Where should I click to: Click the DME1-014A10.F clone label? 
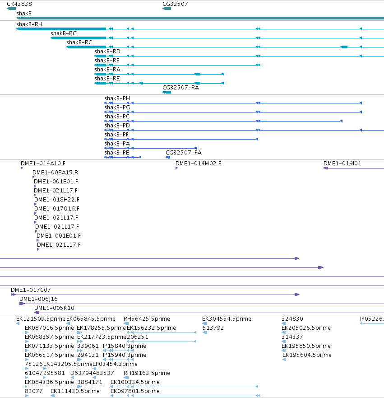tap(43, 164)
